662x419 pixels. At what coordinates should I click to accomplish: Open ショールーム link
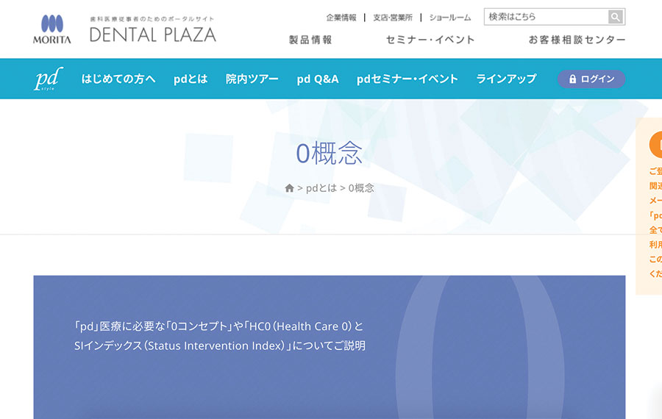[x=450, y=18]
